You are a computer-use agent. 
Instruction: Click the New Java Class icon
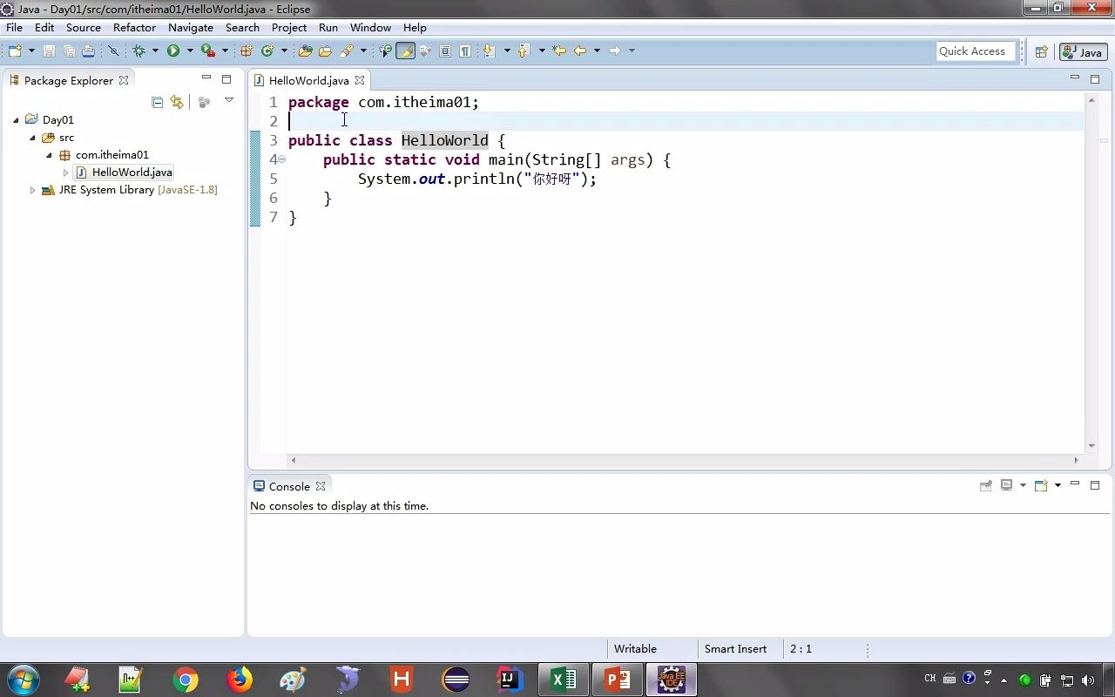click(267, 51)
